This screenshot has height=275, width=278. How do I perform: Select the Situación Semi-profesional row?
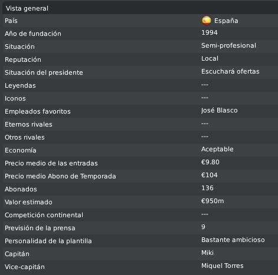click(x=140, y=47)
